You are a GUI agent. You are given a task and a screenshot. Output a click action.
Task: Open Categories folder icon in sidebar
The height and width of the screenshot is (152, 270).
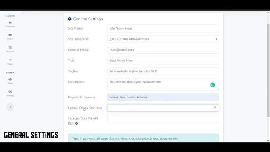pos(10,22)
